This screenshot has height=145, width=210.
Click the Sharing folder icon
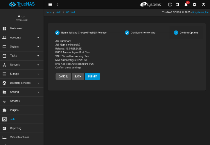coord(4,92)
